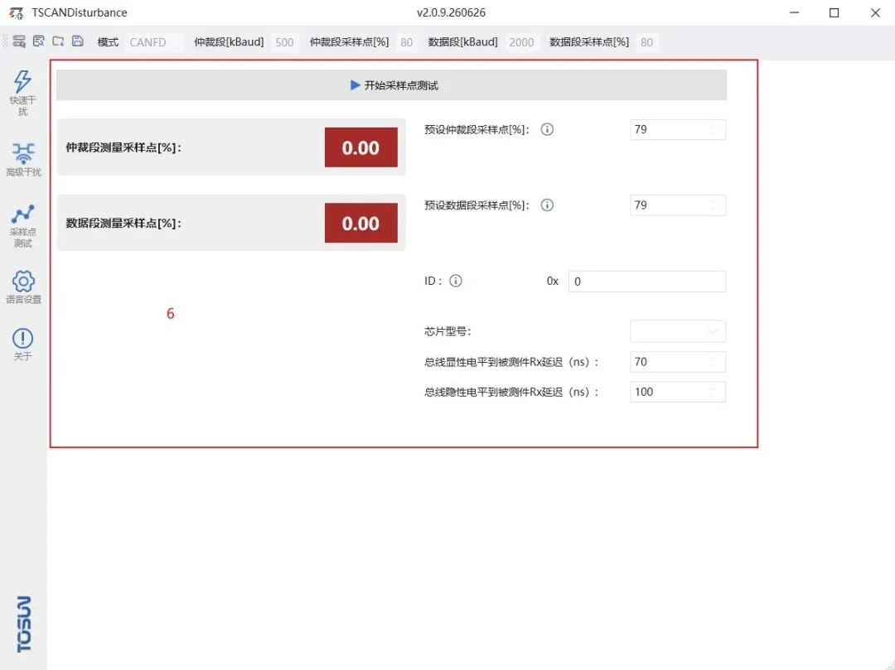Open the 快速干扰 lightning sidebar item

pyautogui.click(x=23, y=93)
